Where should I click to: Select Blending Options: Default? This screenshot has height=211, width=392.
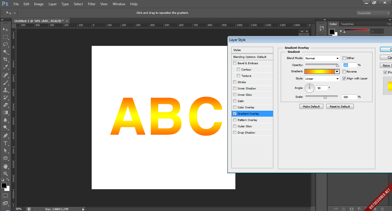[252, 57]
